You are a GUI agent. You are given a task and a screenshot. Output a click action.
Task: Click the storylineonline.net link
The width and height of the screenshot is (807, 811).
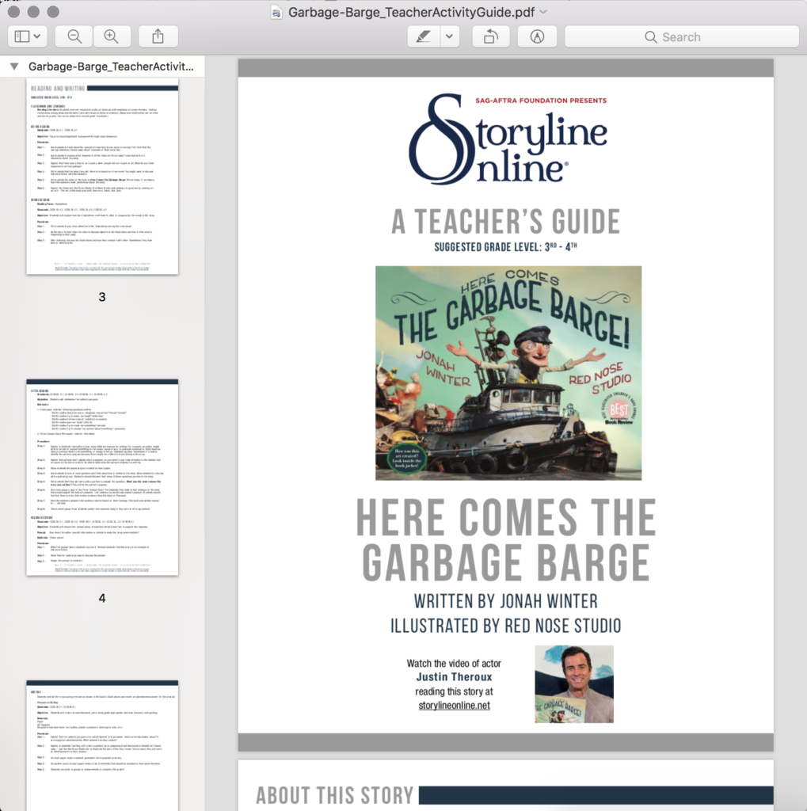[x=454, y=705]
